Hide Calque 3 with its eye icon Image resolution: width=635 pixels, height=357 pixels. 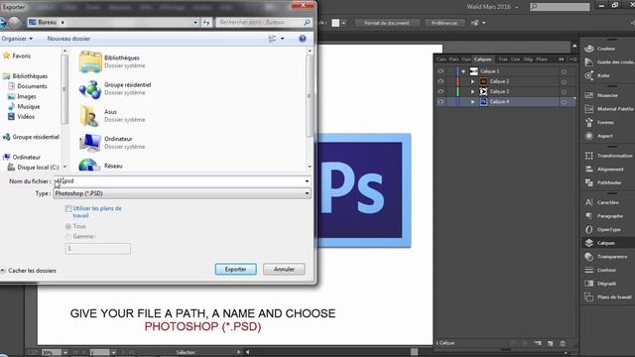tap(441, 91)
